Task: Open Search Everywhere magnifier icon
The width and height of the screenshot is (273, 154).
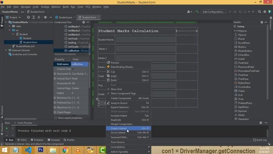Action: 259,12
